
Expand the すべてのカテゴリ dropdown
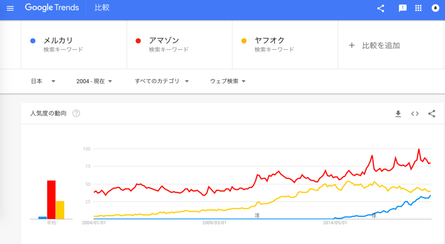point(162,81)
